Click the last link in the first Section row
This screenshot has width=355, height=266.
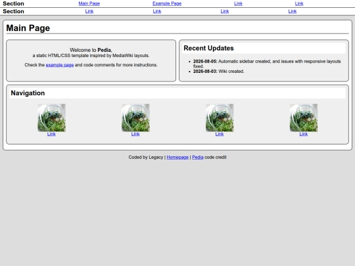[299, 3]
